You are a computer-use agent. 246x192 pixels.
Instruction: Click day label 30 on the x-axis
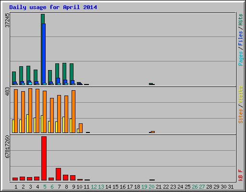pyautogui.click(x=223, y=187)
